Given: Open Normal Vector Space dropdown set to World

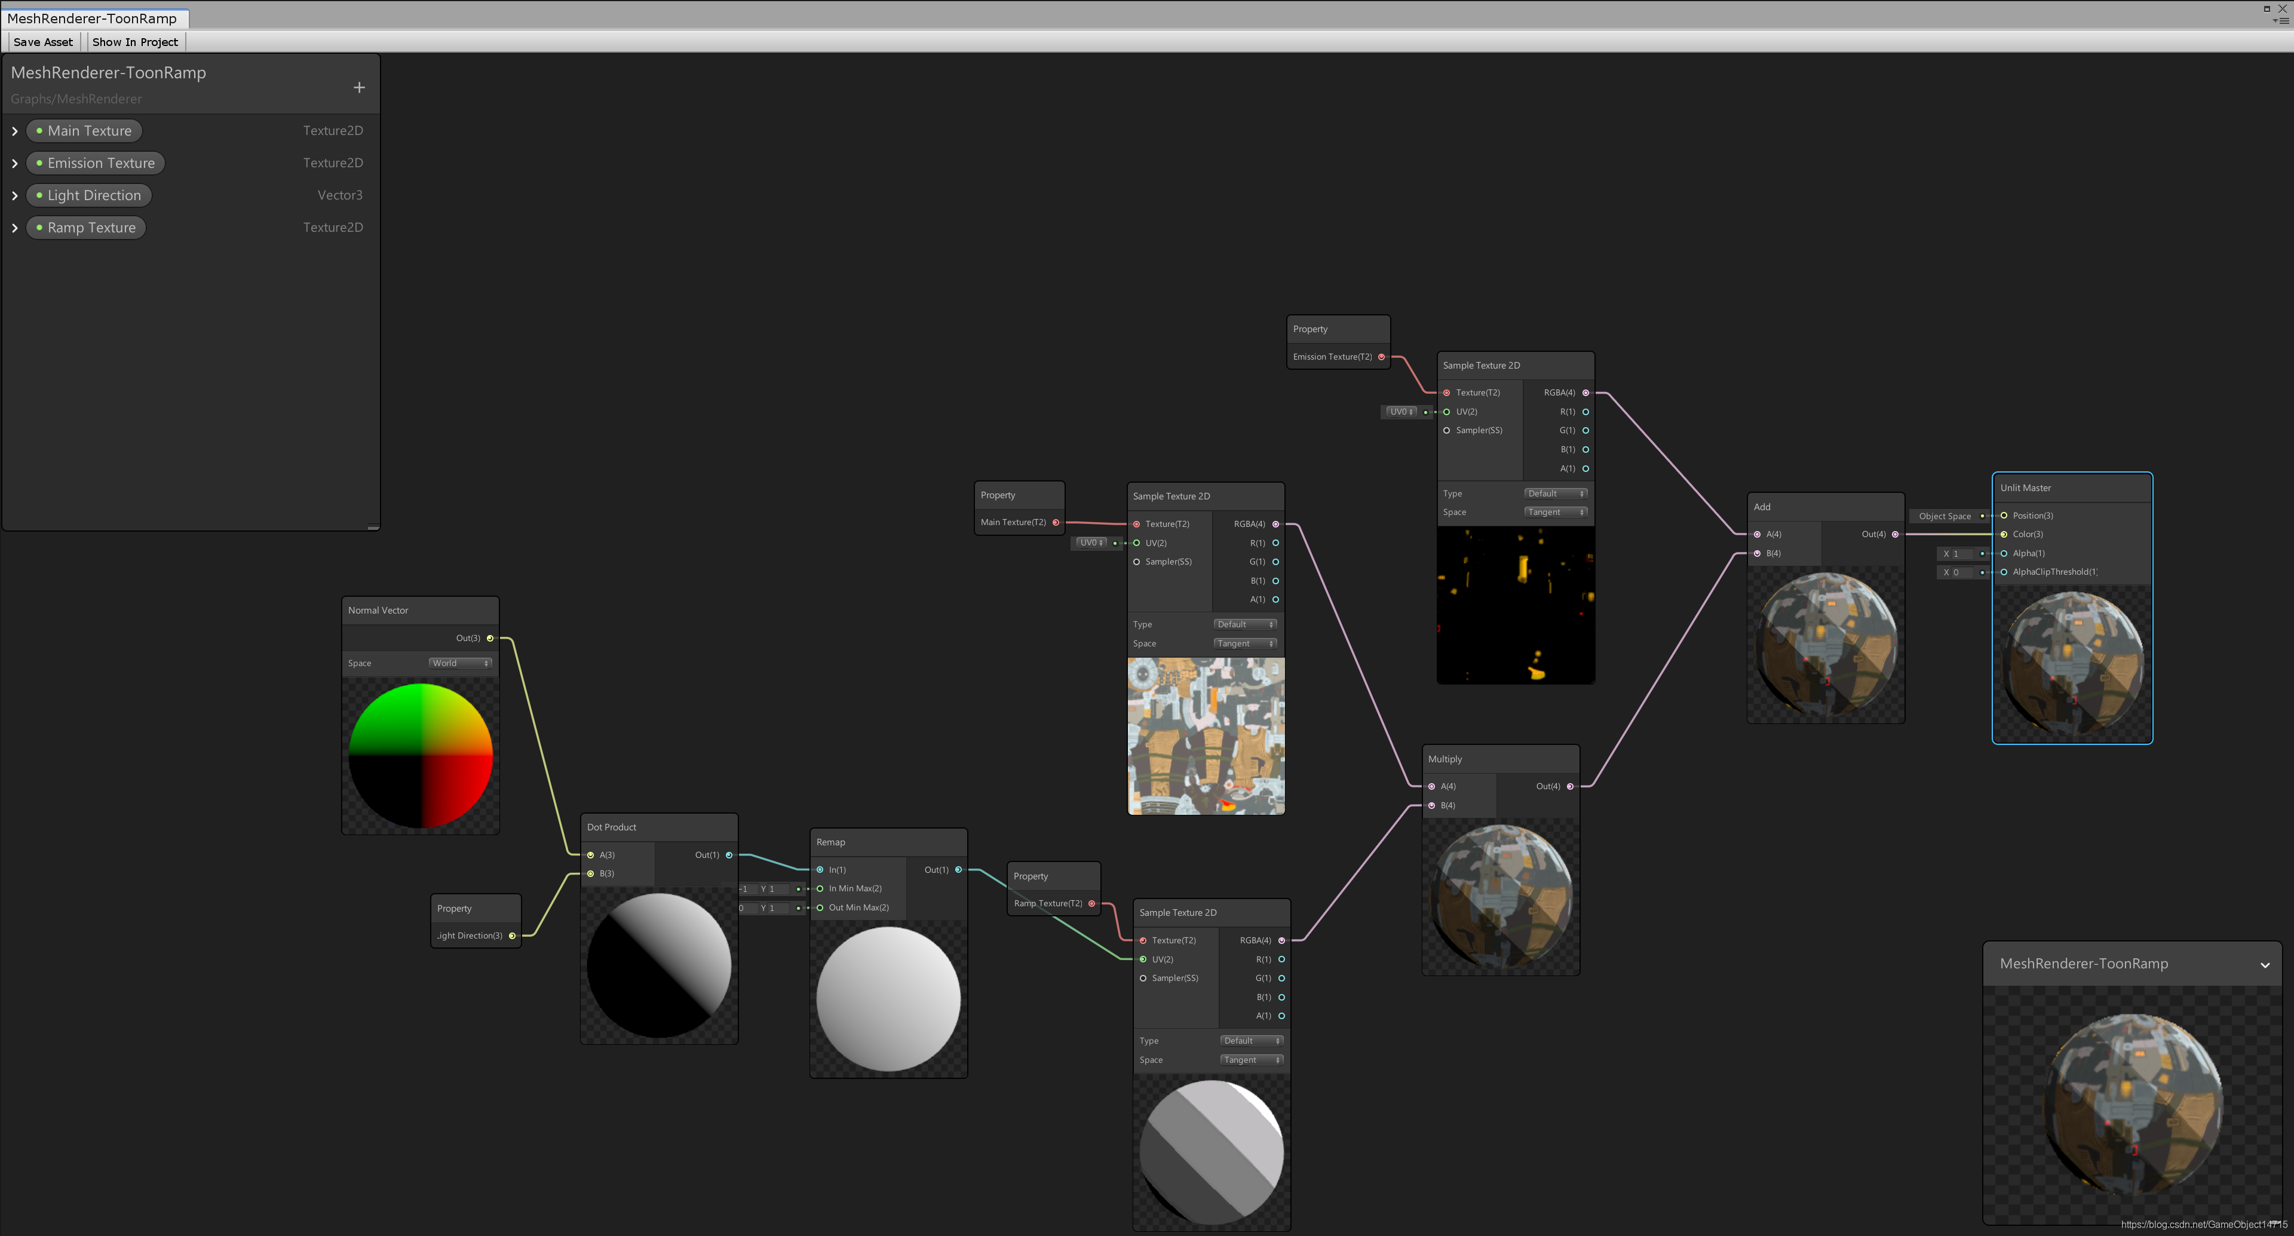Looking at the screenshot, I should click(459, 664).
